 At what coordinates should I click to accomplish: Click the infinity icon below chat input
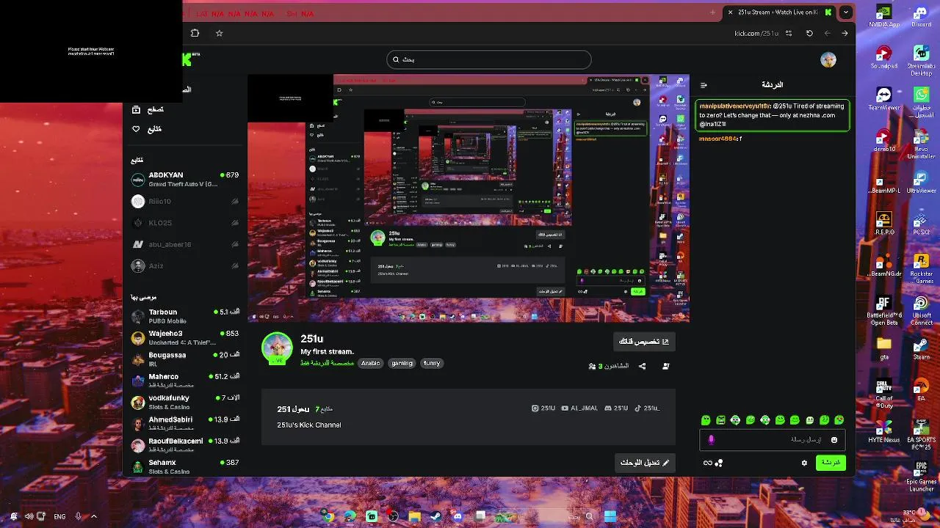[x=707, y=463]
